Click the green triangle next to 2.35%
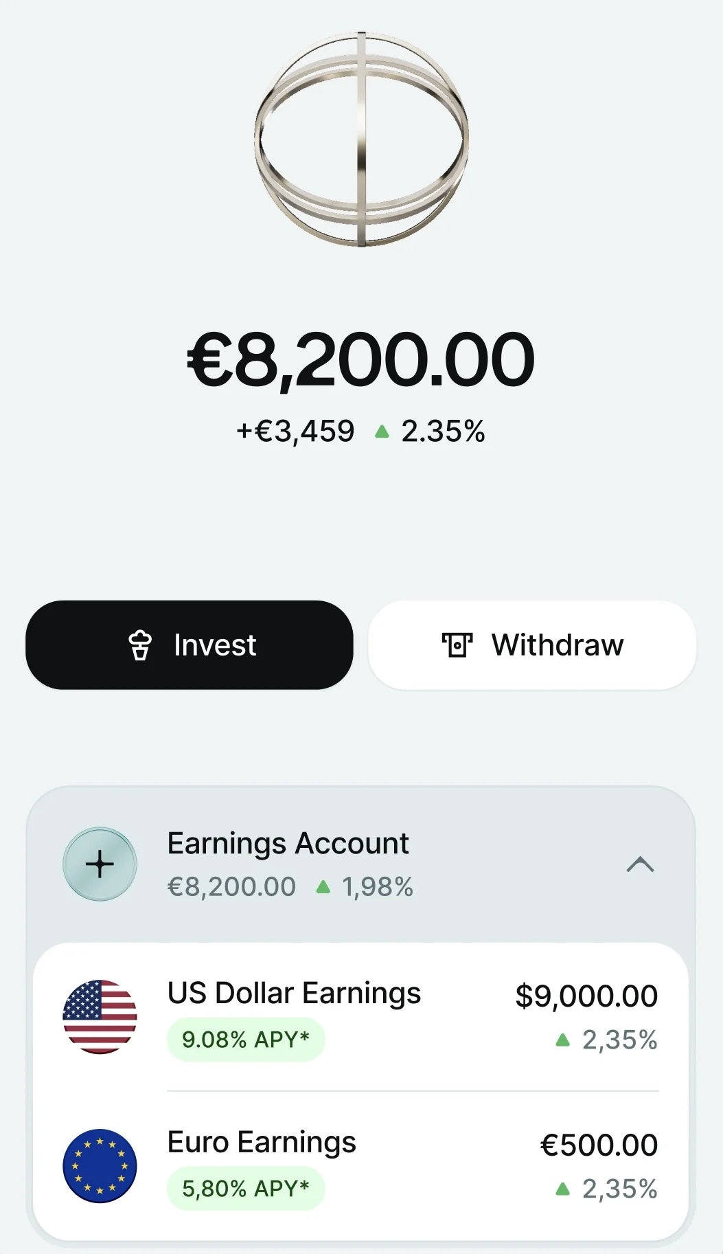723x1254 pixels. pos(382,432)
